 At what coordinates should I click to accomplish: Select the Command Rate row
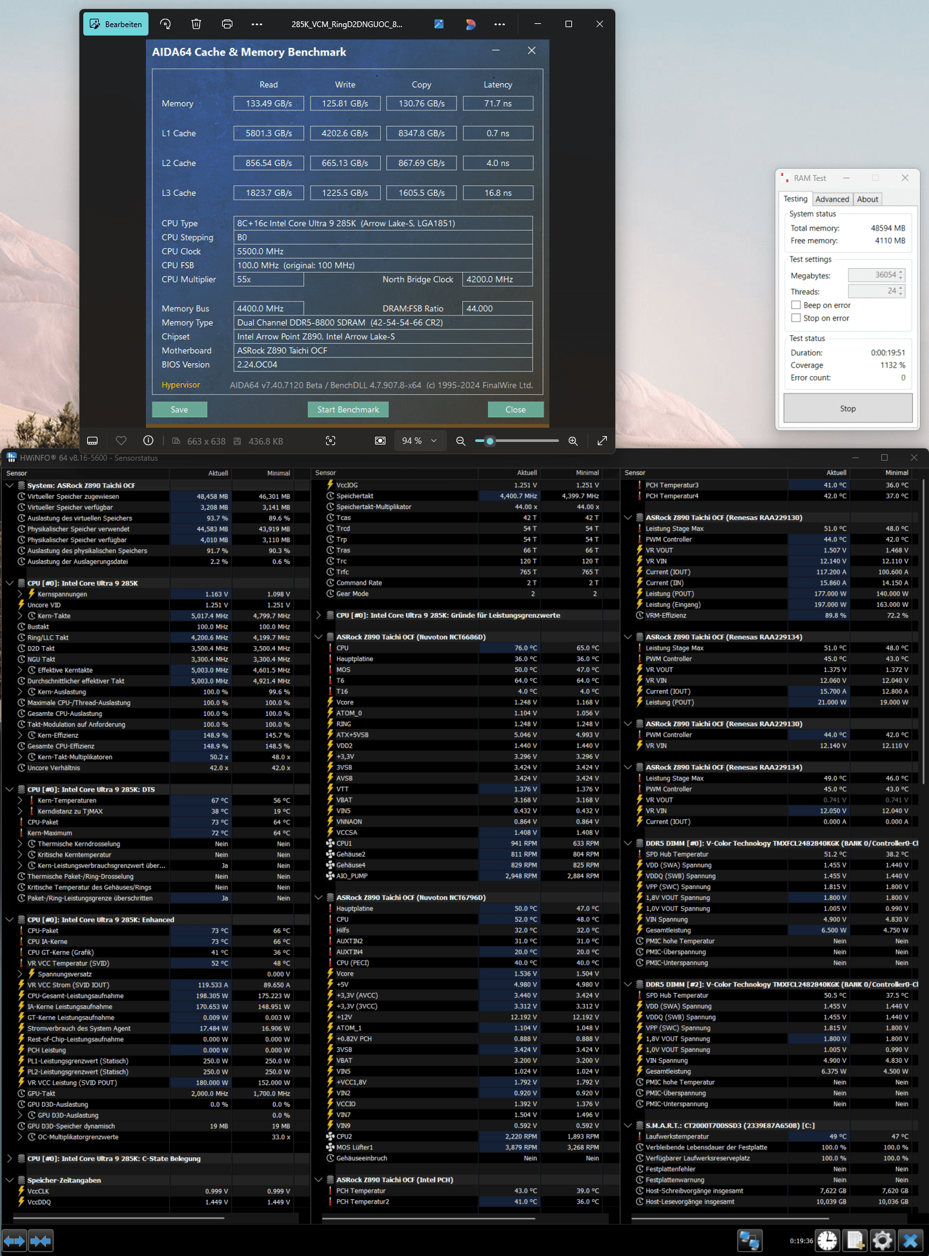(x=464, y=583)
